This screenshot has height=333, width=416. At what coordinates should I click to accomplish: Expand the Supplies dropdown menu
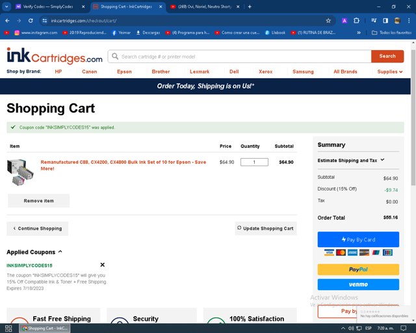(x=390, y=72)
